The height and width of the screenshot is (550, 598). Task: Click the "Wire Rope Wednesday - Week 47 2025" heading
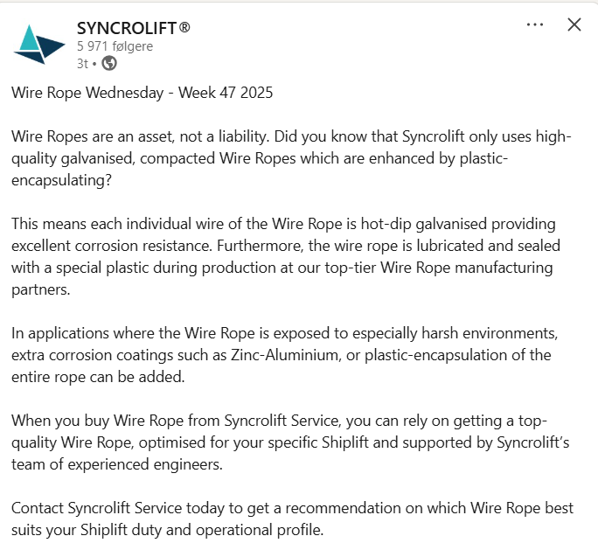coord(143,94)
